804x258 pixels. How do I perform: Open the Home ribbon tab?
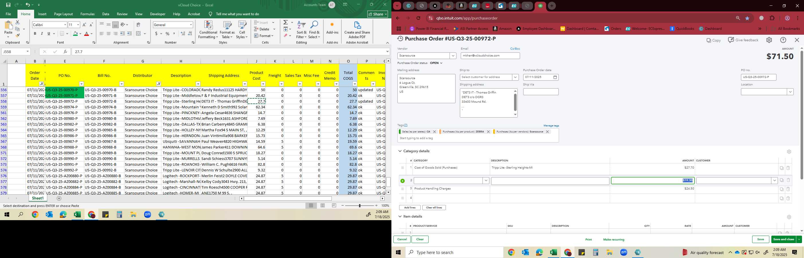[x=26, y=14]
